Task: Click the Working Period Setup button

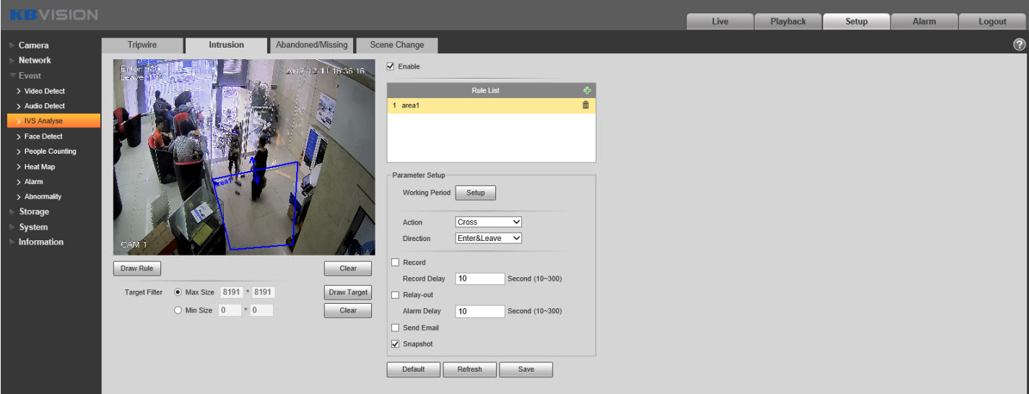Action: [475, 193]
